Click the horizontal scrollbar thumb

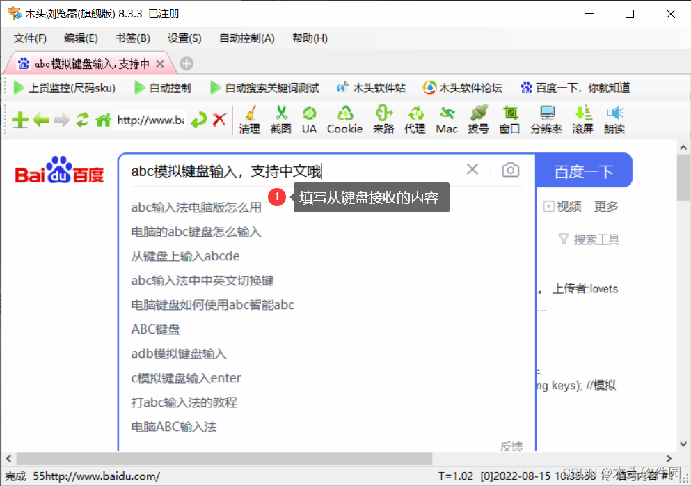click(224, 459)
